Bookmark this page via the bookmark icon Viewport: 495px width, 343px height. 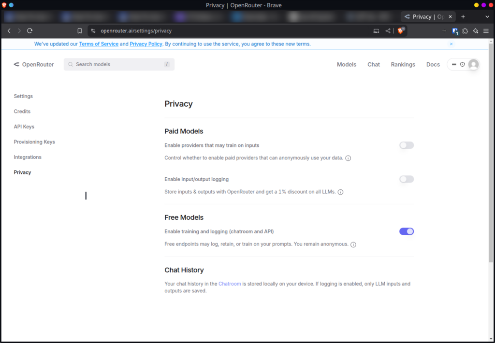(x=80, y=30)
